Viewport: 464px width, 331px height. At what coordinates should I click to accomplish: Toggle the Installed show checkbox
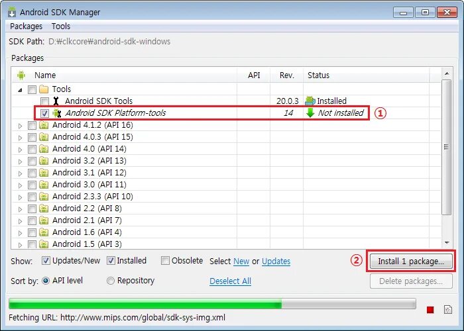111,261
